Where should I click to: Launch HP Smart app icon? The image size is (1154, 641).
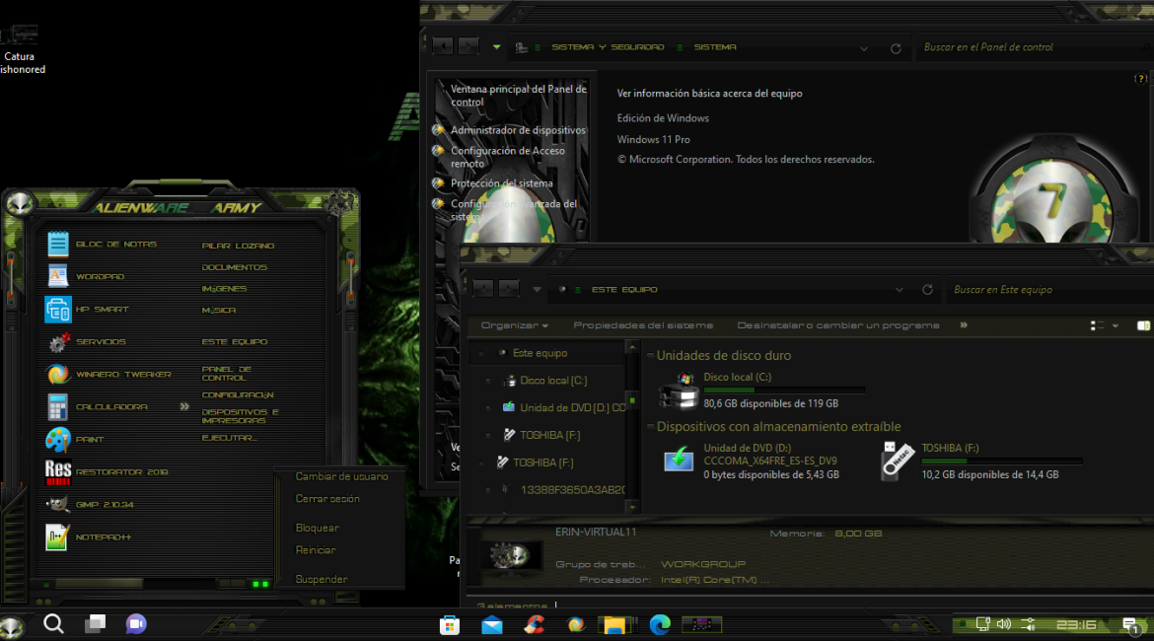click(x=58, y=310)
